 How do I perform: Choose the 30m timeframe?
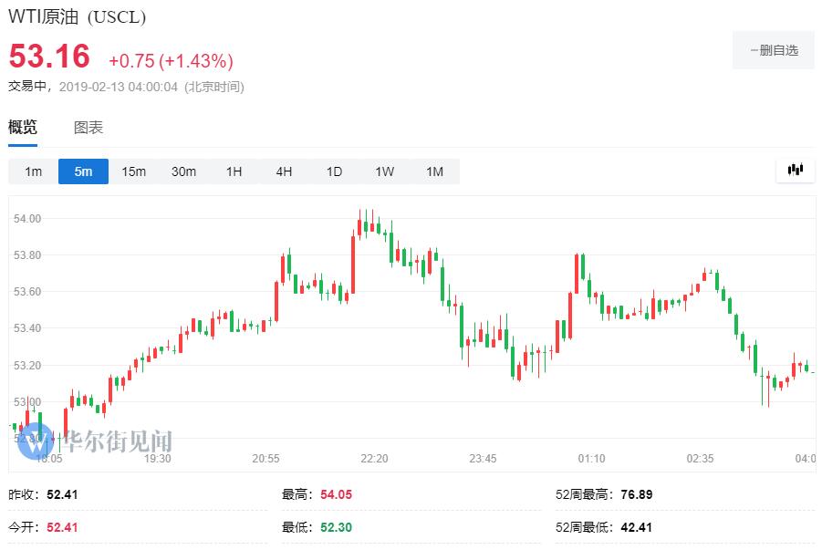[x=184, y=171]
